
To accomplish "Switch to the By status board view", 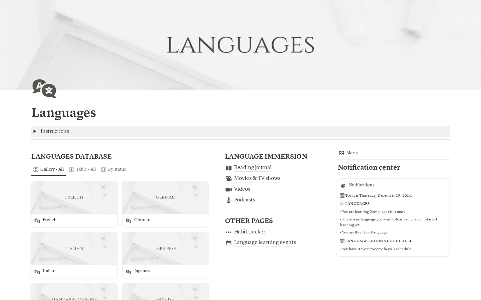I will click(113, 169).
